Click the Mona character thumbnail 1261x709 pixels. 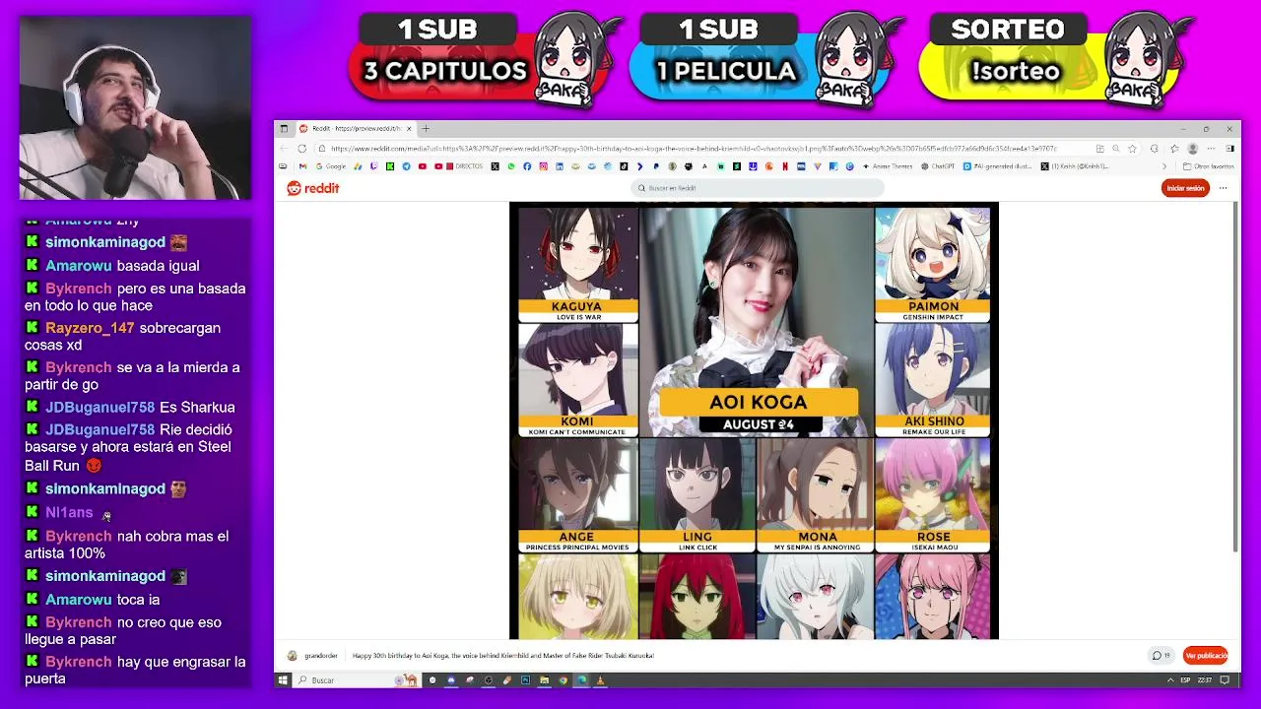[816, 494]
